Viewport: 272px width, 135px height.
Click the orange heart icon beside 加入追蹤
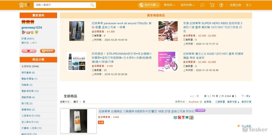pos(239,126)
